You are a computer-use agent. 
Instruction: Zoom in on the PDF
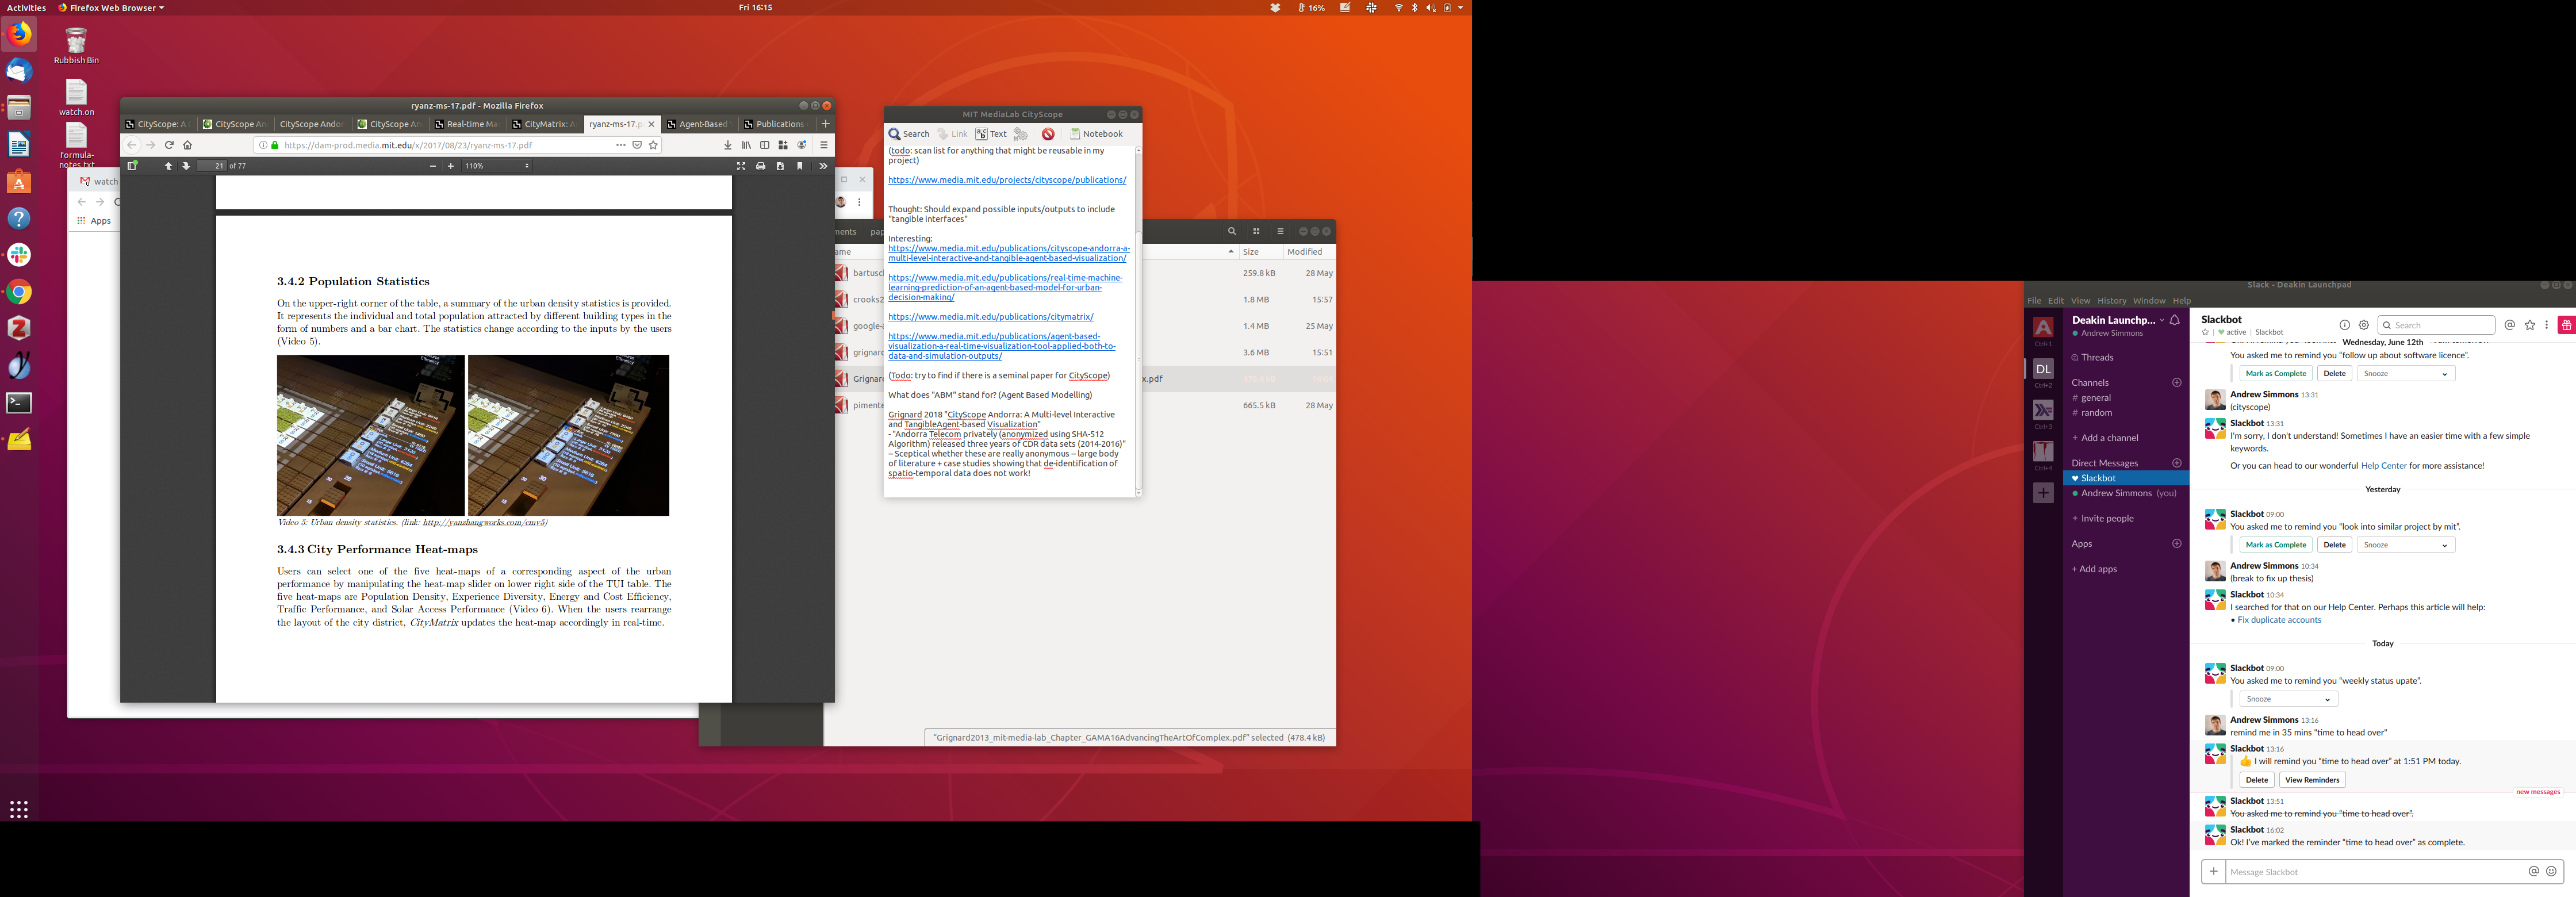[451, 166]
